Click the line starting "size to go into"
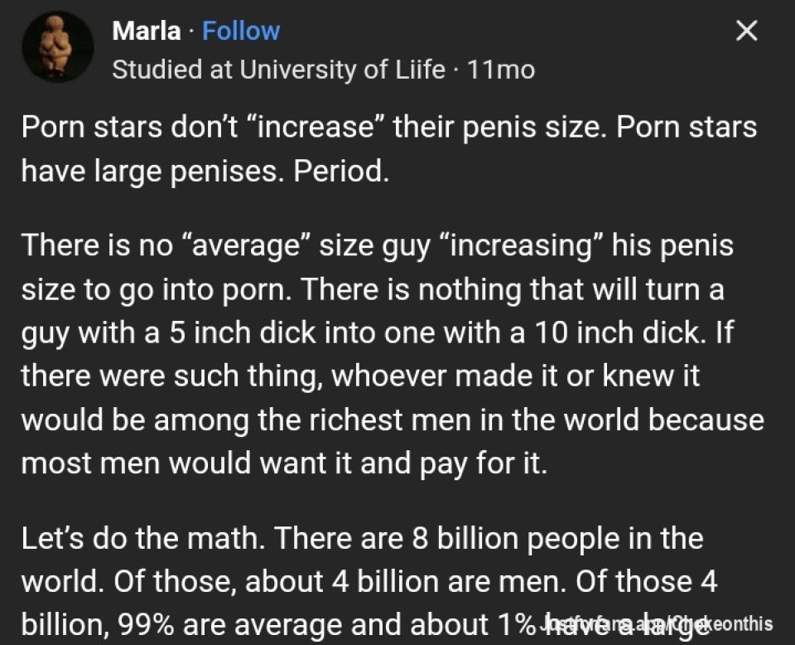The image size is (795, 645). click(x=372, y=289)
